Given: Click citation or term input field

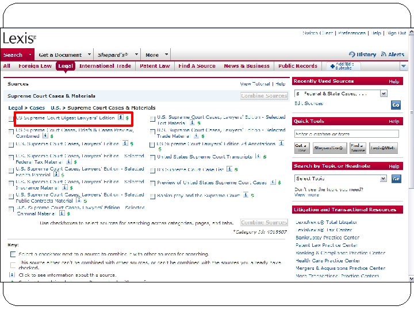Looking at the screenshot, I should click(346, 134).
